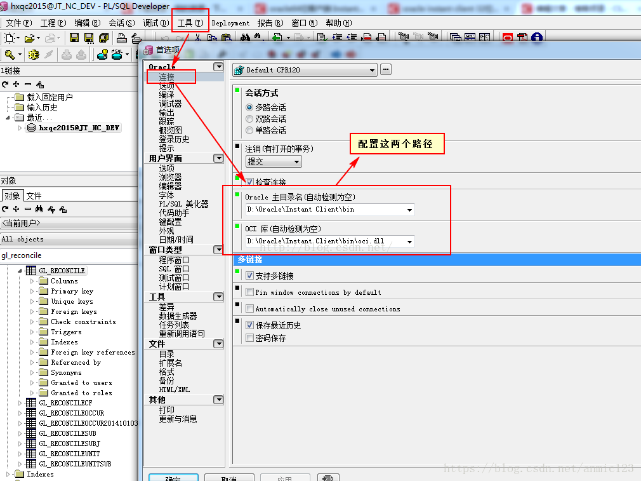This screenshot has width=641, height=481.
Task: Click the Paste clipboard icon
Action: point(226,37)
